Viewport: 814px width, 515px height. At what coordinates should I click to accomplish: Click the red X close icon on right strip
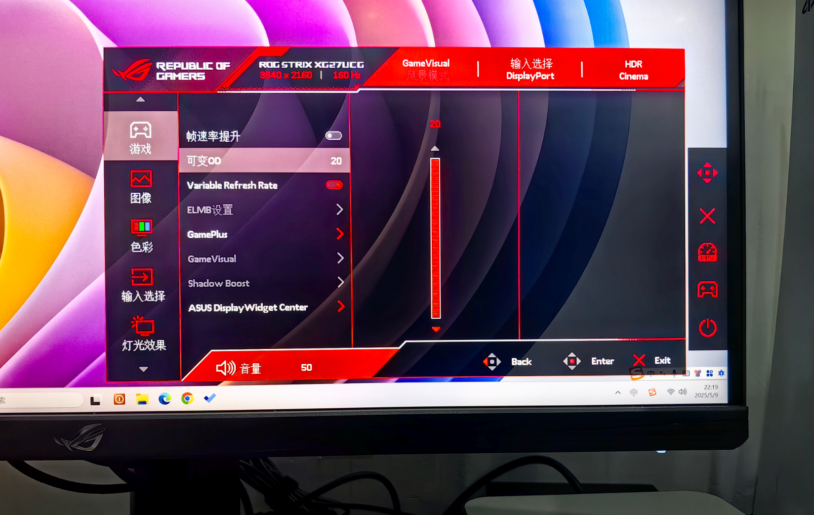tap(707, 216)
